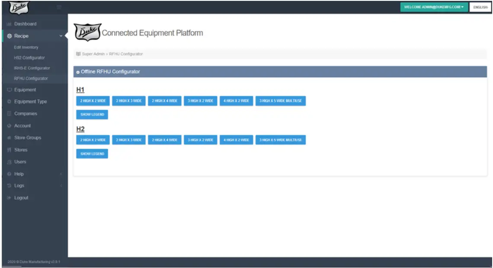Click the large Duke Connected Equipment logo
Viewport: 493px width, 268px height.
tap(88, 32)
